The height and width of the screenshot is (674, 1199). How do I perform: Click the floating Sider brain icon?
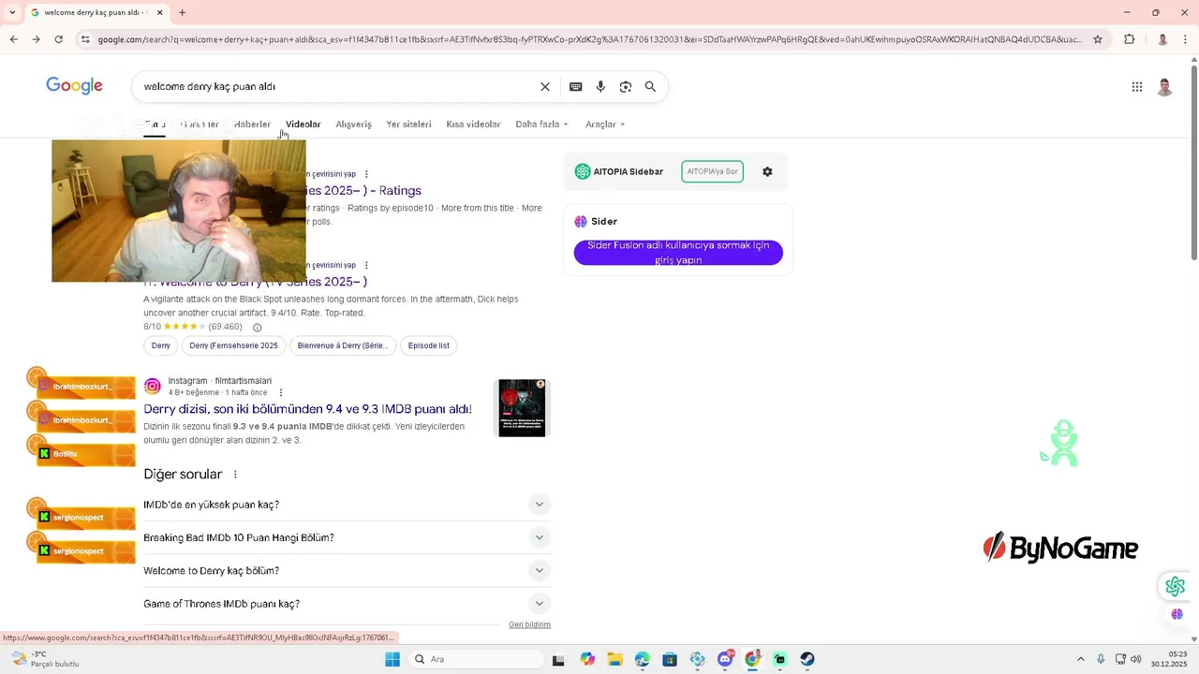point(1177,614)
